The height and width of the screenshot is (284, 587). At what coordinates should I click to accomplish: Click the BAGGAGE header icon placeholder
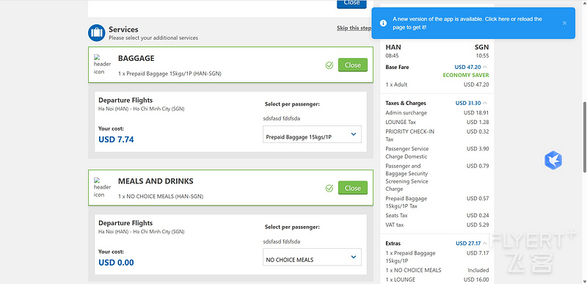pyautogui.click(x=102, y=65)
